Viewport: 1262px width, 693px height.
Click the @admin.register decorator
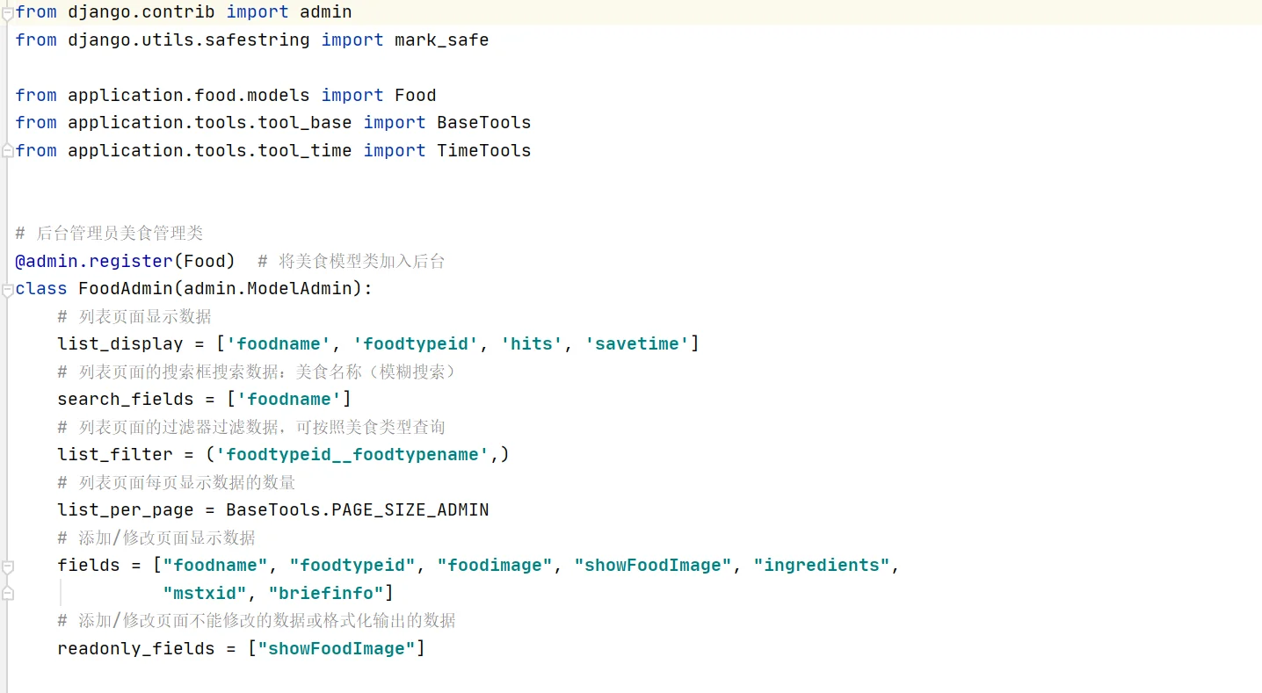tap(94, 261)
